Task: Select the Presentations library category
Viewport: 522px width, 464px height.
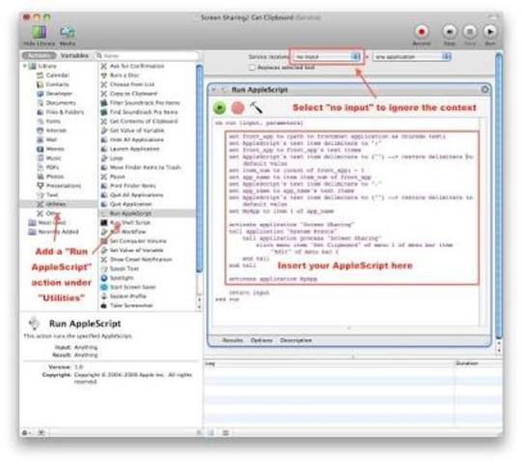Action: click(59, 186)
